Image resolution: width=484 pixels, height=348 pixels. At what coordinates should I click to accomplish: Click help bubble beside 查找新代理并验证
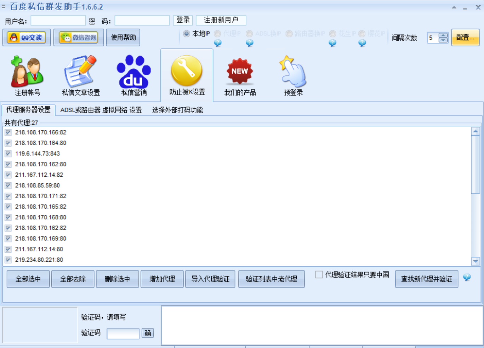click(467, 277)
